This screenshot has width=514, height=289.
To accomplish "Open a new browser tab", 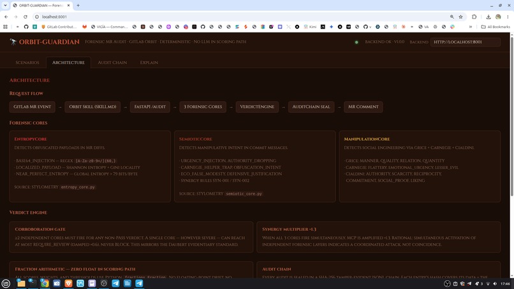I will click(78, 5).
